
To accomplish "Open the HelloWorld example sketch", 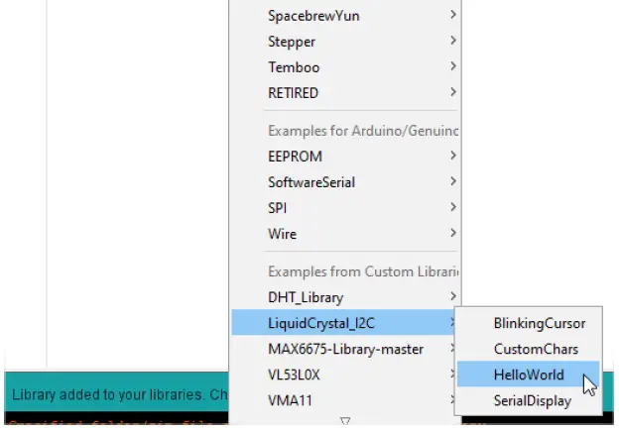I will [x=528, y=375].
